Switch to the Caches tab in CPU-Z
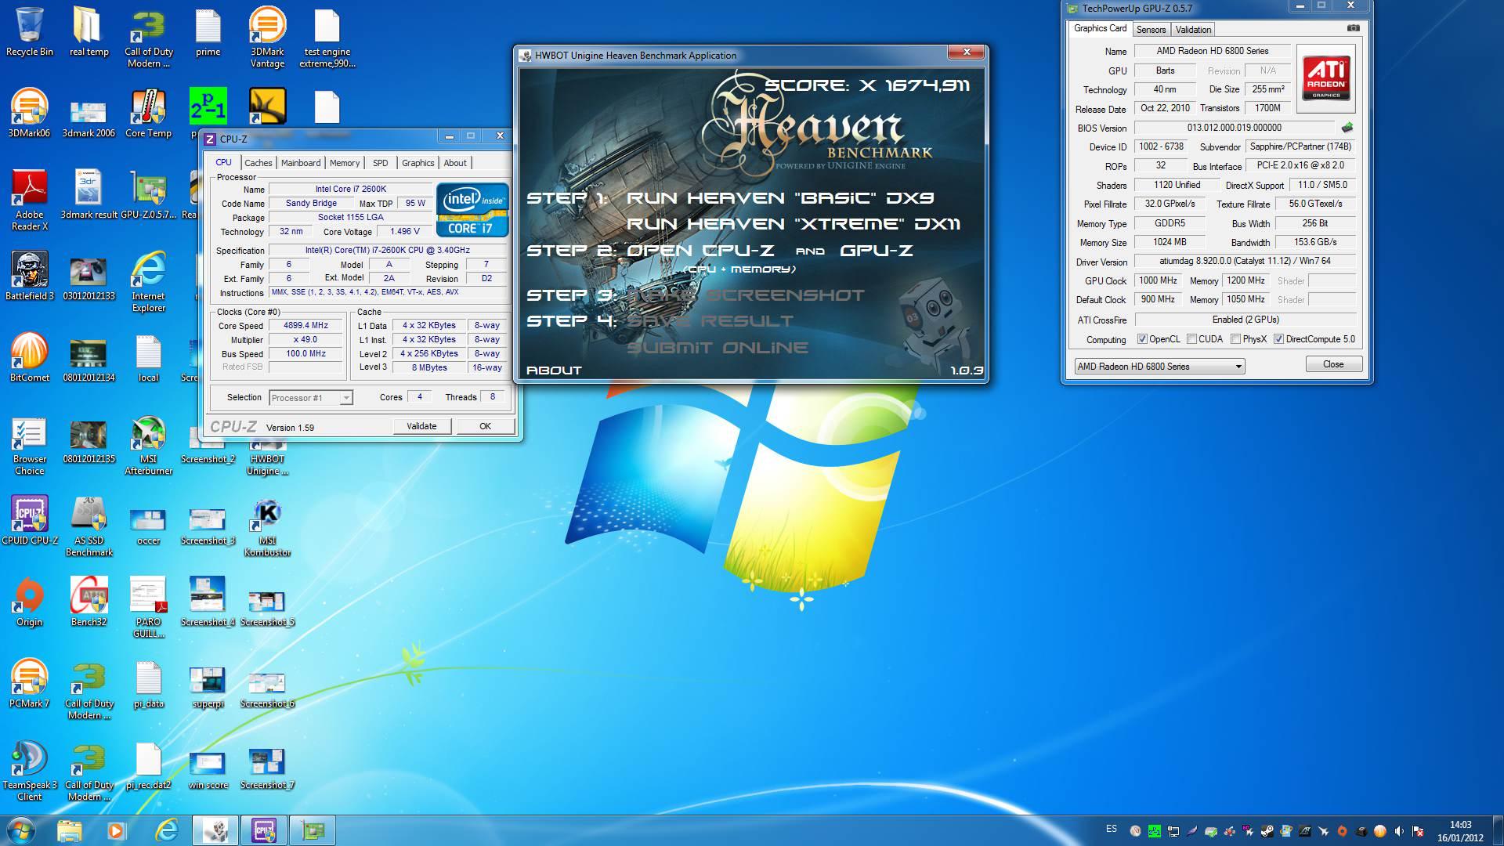 point(258,163)
